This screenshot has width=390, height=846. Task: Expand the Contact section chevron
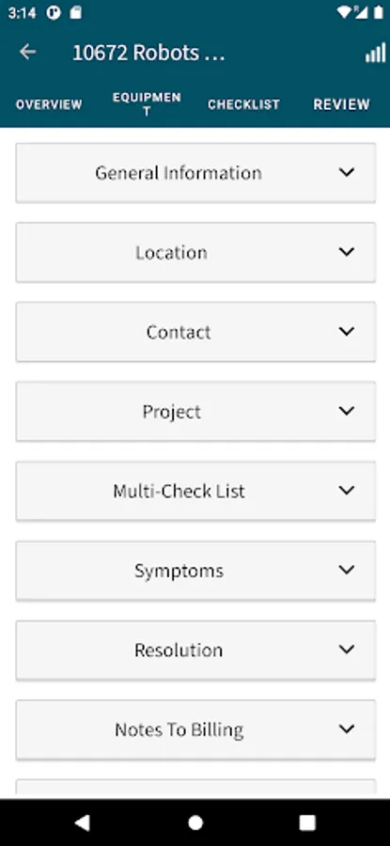(x=347, y=331)
